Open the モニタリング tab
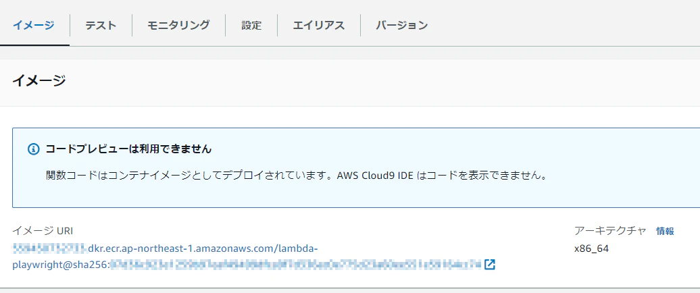Viewport: 700px width, 293px height. [178, 26]
